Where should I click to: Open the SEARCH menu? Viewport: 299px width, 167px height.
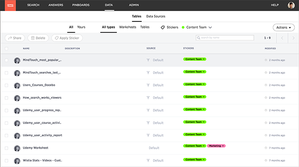(x=33, y=5)
